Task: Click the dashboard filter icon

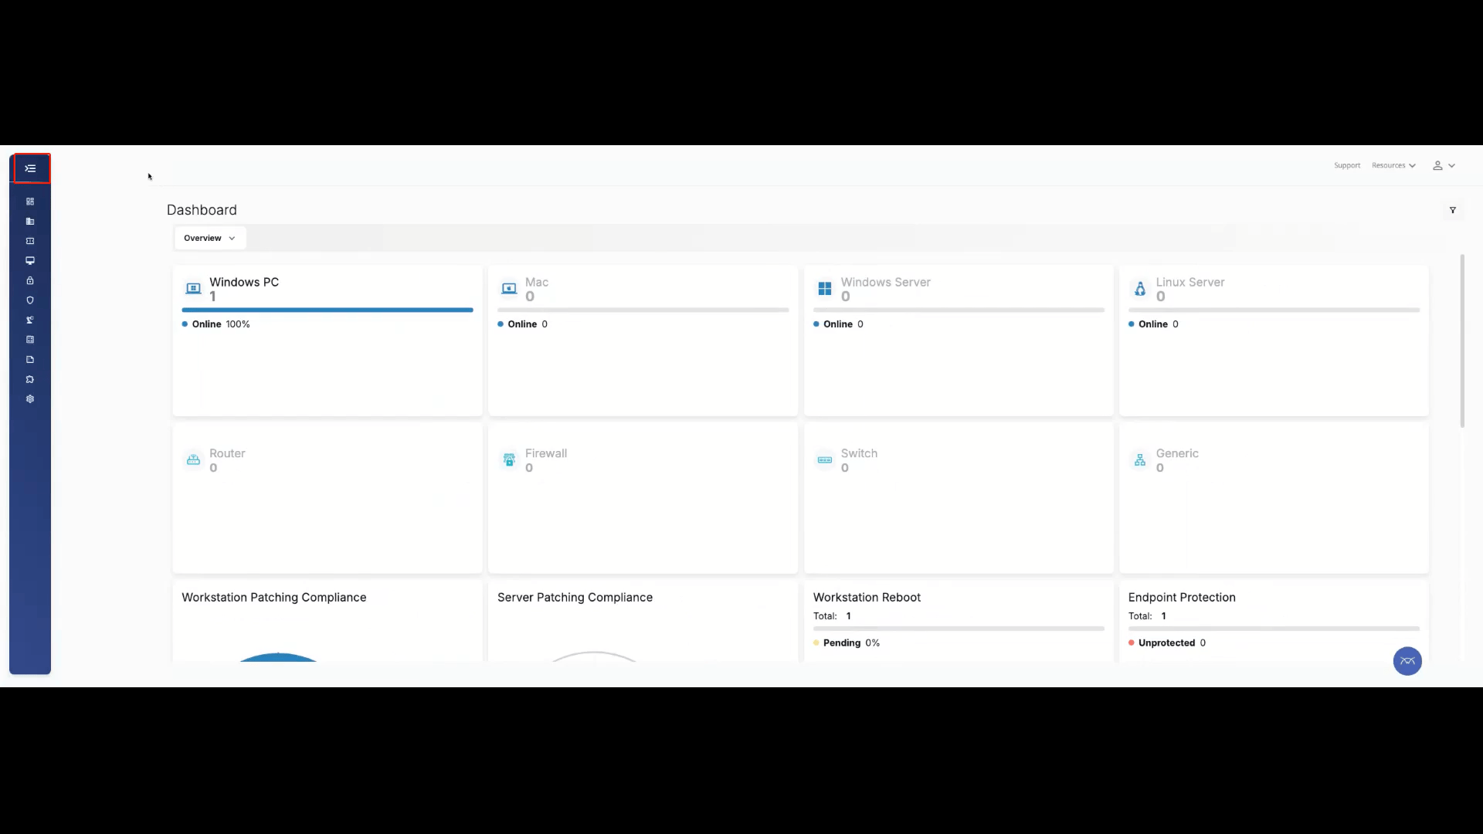Action: tap(1452, 210)
